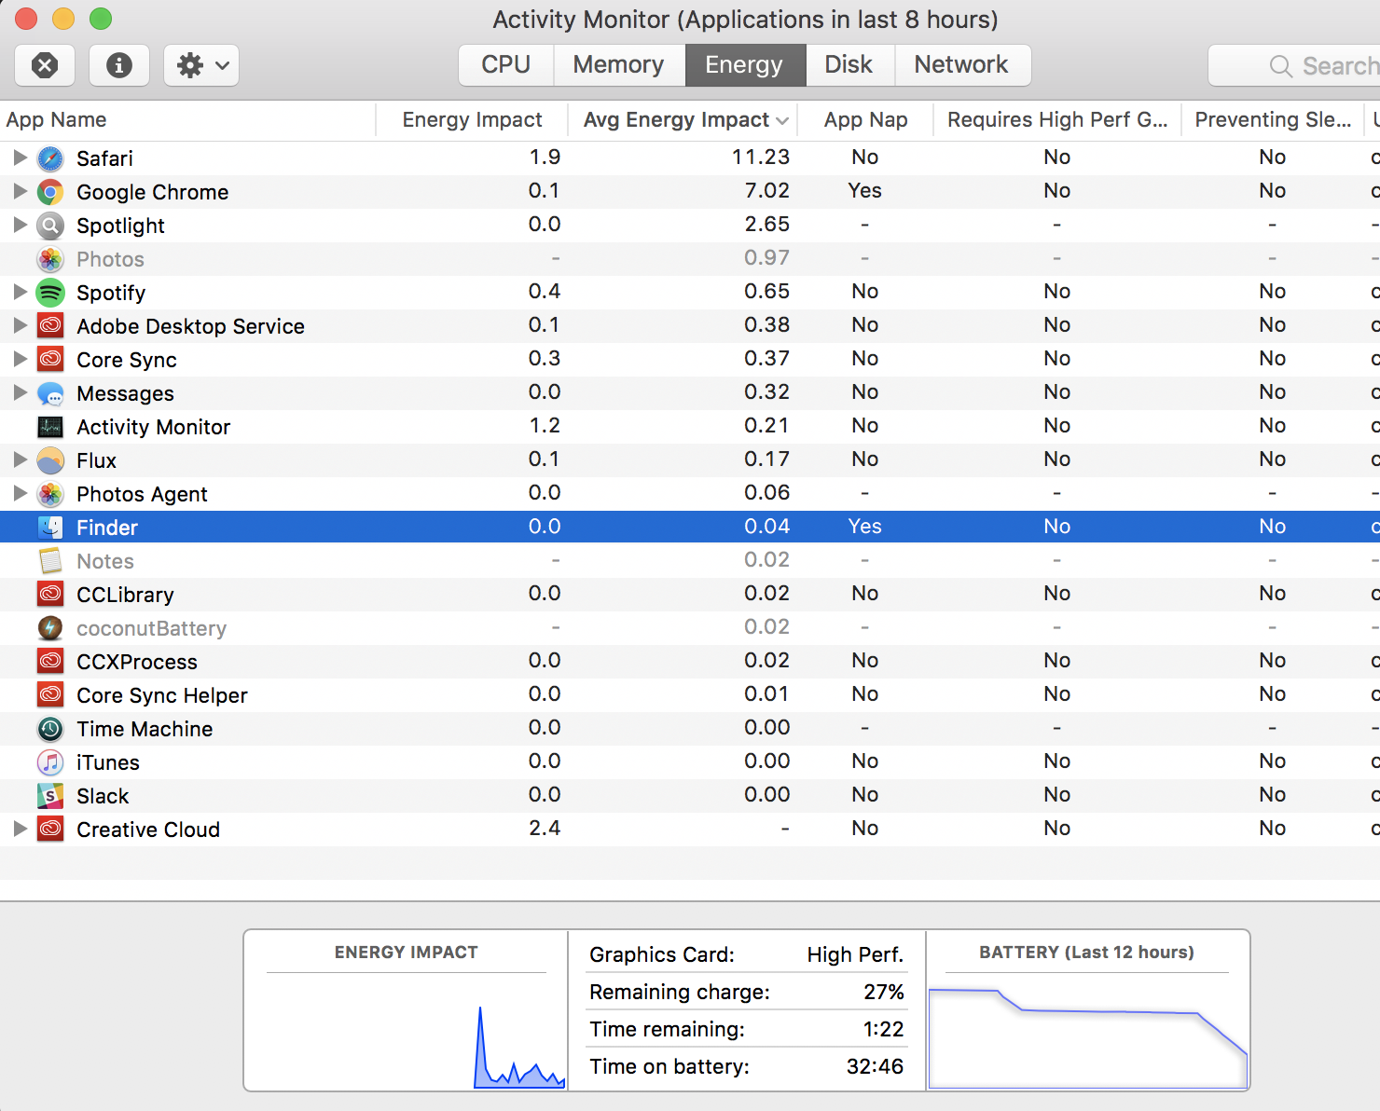The image size is (1380, 1111).
Task: Click the Activity Monitor app icon in list
Action: coord(50,427)
